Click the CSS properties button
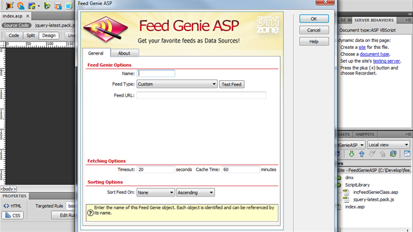 pos(13,215)
